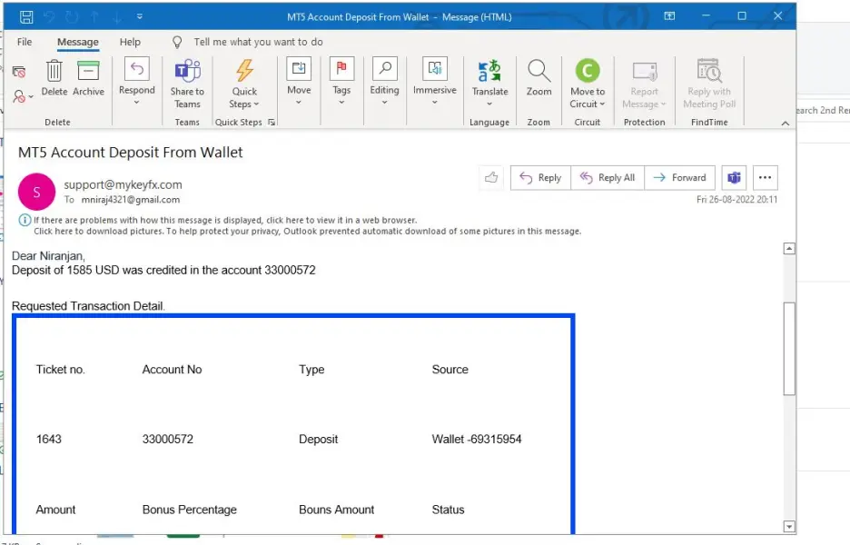Open the Tags dropdown menu

pos(341,82)
